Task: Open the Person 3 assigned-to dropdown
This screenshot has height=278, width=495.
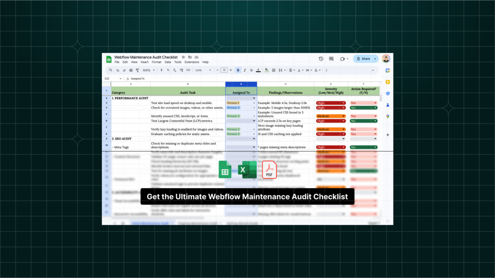Action: click(254, 108)
